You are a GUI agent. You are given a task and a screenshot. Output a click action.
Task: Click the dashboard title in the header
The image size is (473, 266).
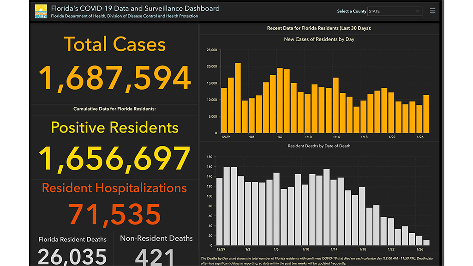[x=135, y=8]
